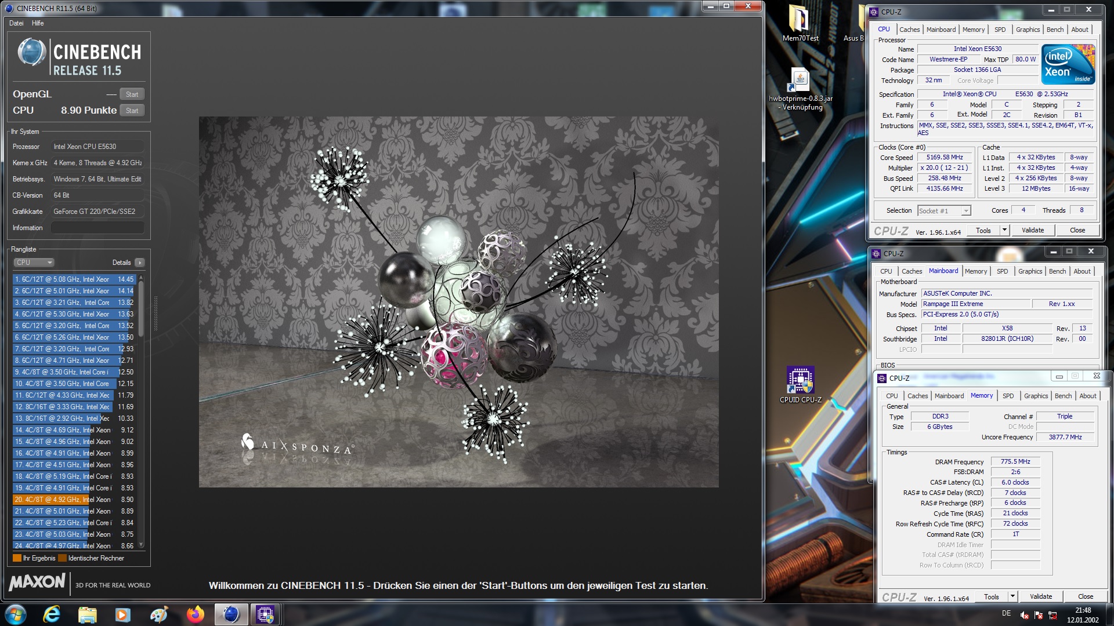
Task: Click the Core Speed value 5169.58 MHz
Action: [944, 157]
